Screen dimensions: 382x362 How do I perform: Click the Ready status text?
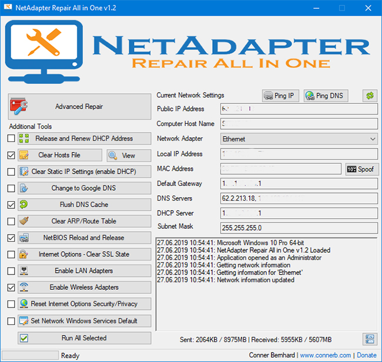[x=70, y=356]
